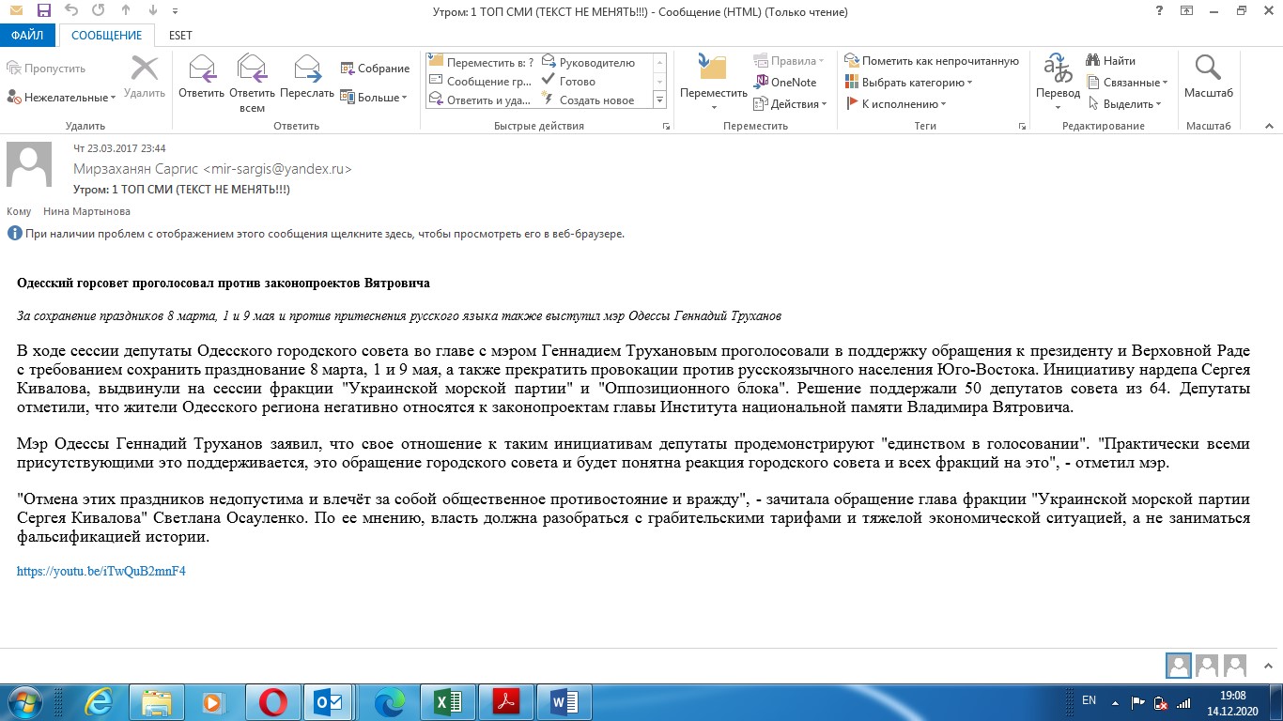Undo last action in quick access toolbar

72,11
